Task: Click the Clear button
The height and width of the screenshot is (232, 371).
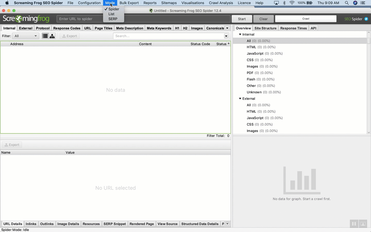Action: (263, 19)
